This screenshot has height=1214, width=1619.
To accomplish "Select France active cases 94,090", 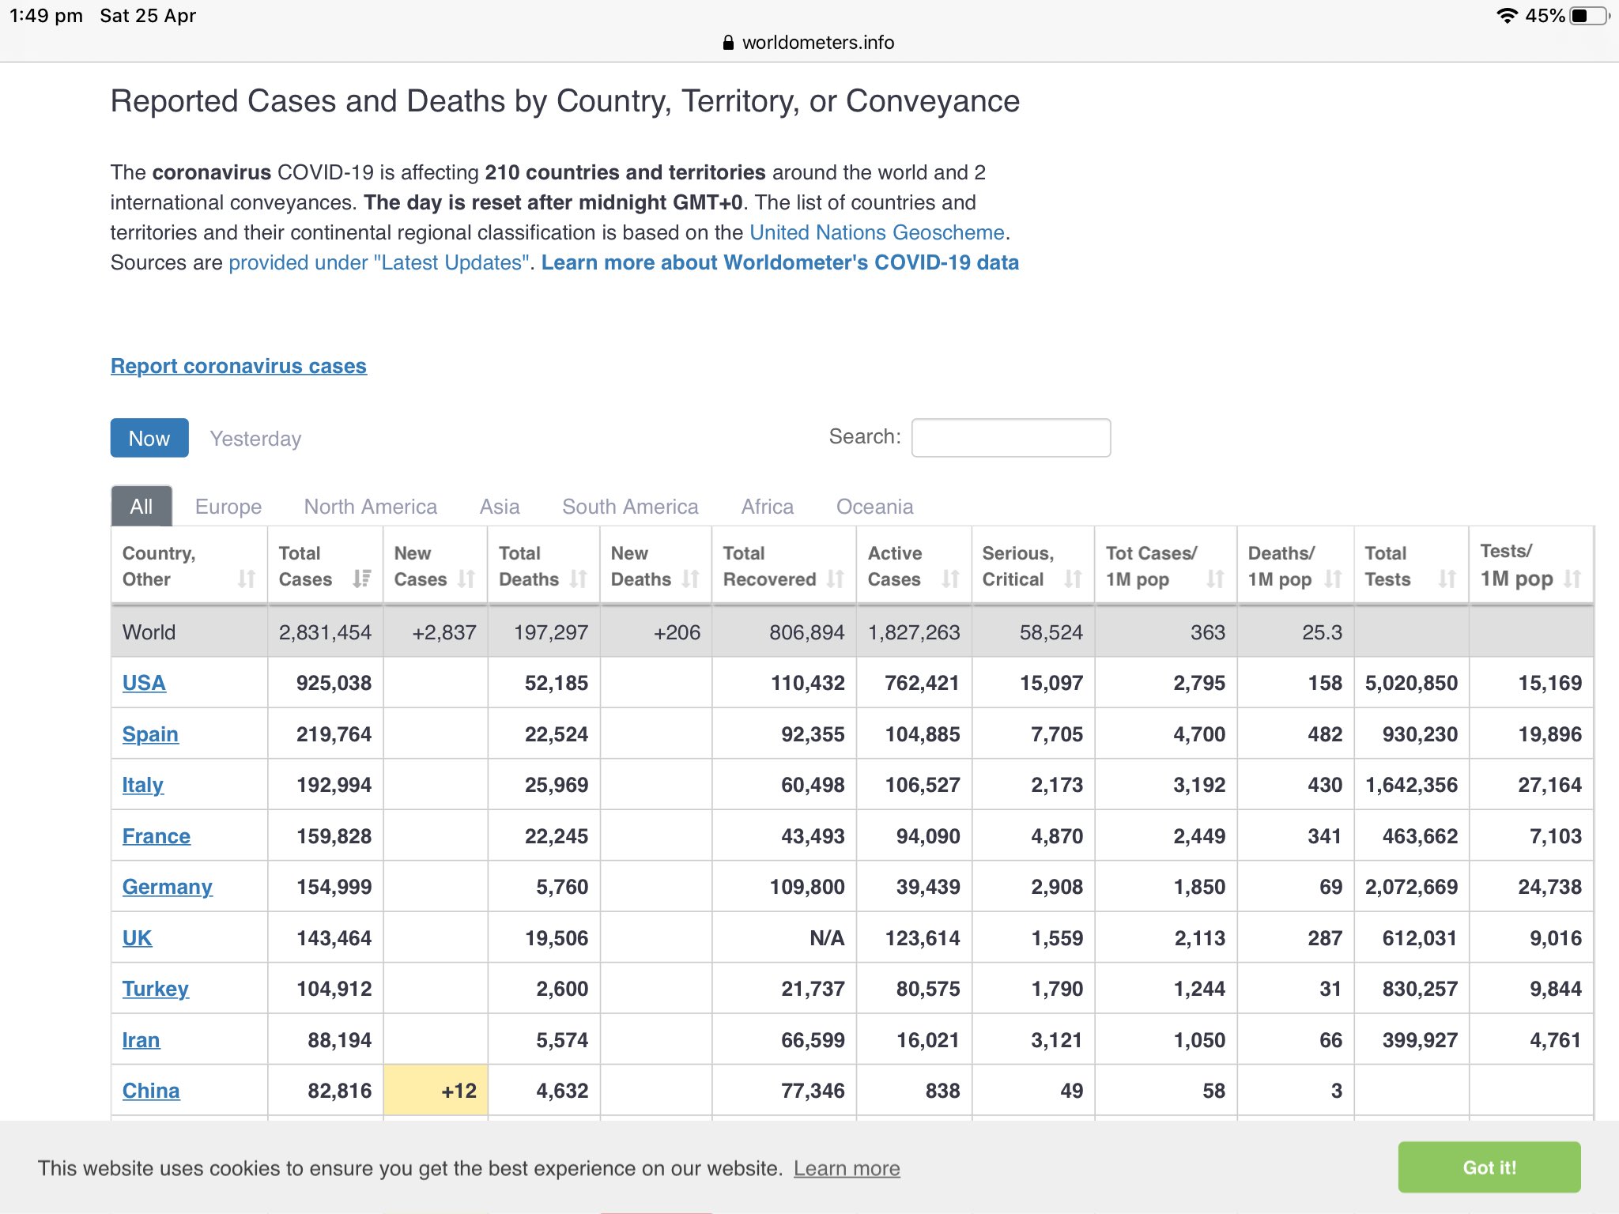I will click(915, 836).
